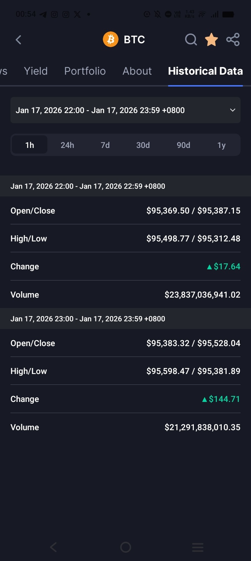Tap Android home circle button
Viewport: 251px width, 561px height.
(125, 547)
